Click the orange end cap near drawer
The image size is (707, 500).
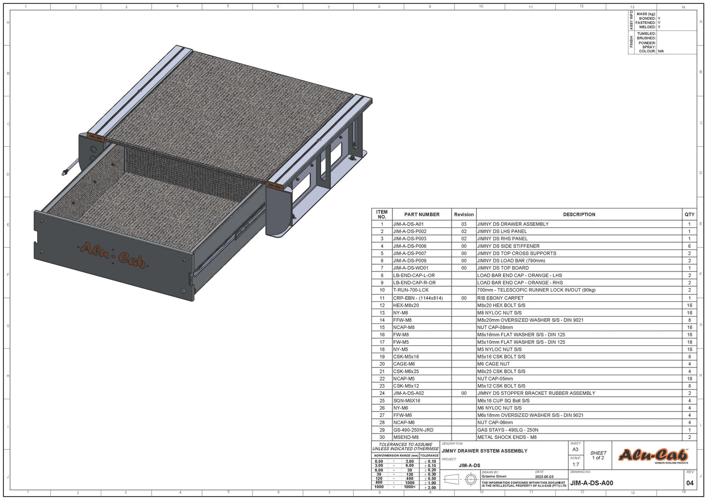coord(274,185)
